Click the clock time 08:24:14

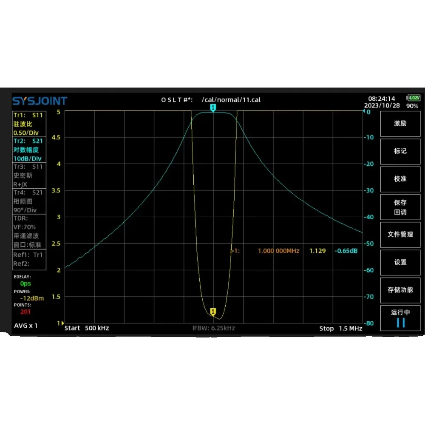381,99
